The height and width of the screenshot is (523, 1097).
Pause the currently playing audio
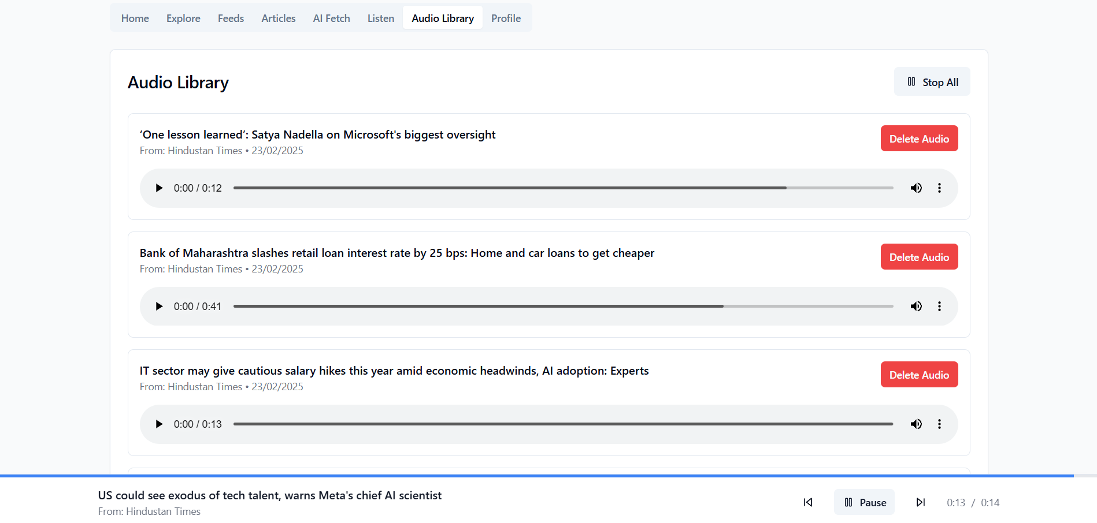click(864, 502)
